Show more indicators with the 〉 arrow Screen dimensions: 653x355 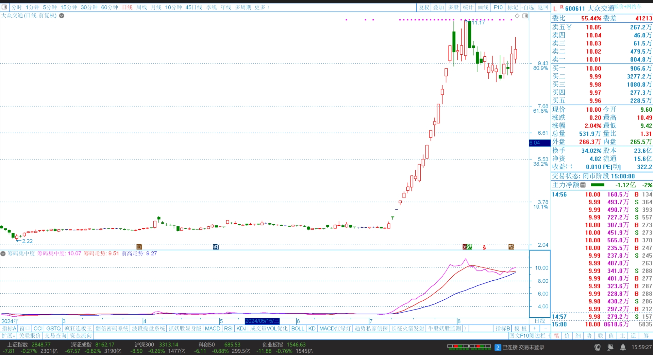(x=465, y=329)
